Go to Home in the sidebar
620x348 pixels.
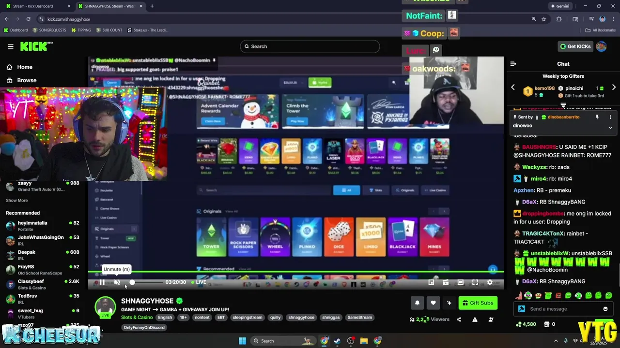(x=19, y=67)
